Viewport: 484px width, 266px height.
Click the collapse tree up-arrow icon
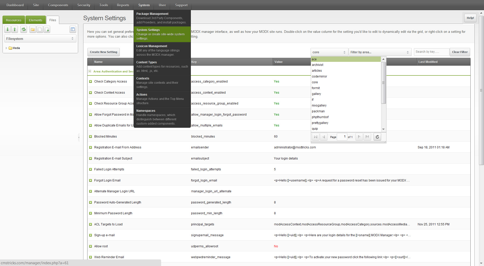(x=15, y=29)
